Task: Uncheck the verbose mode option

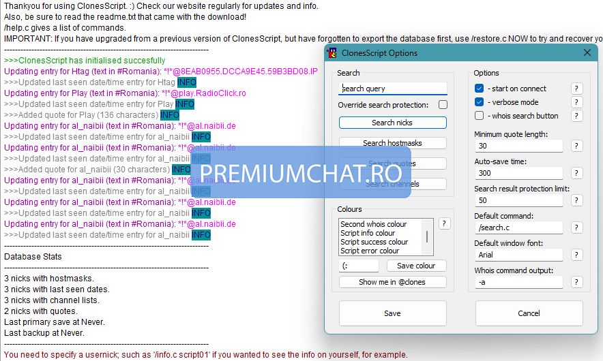Action: click(x=479, y=101)
